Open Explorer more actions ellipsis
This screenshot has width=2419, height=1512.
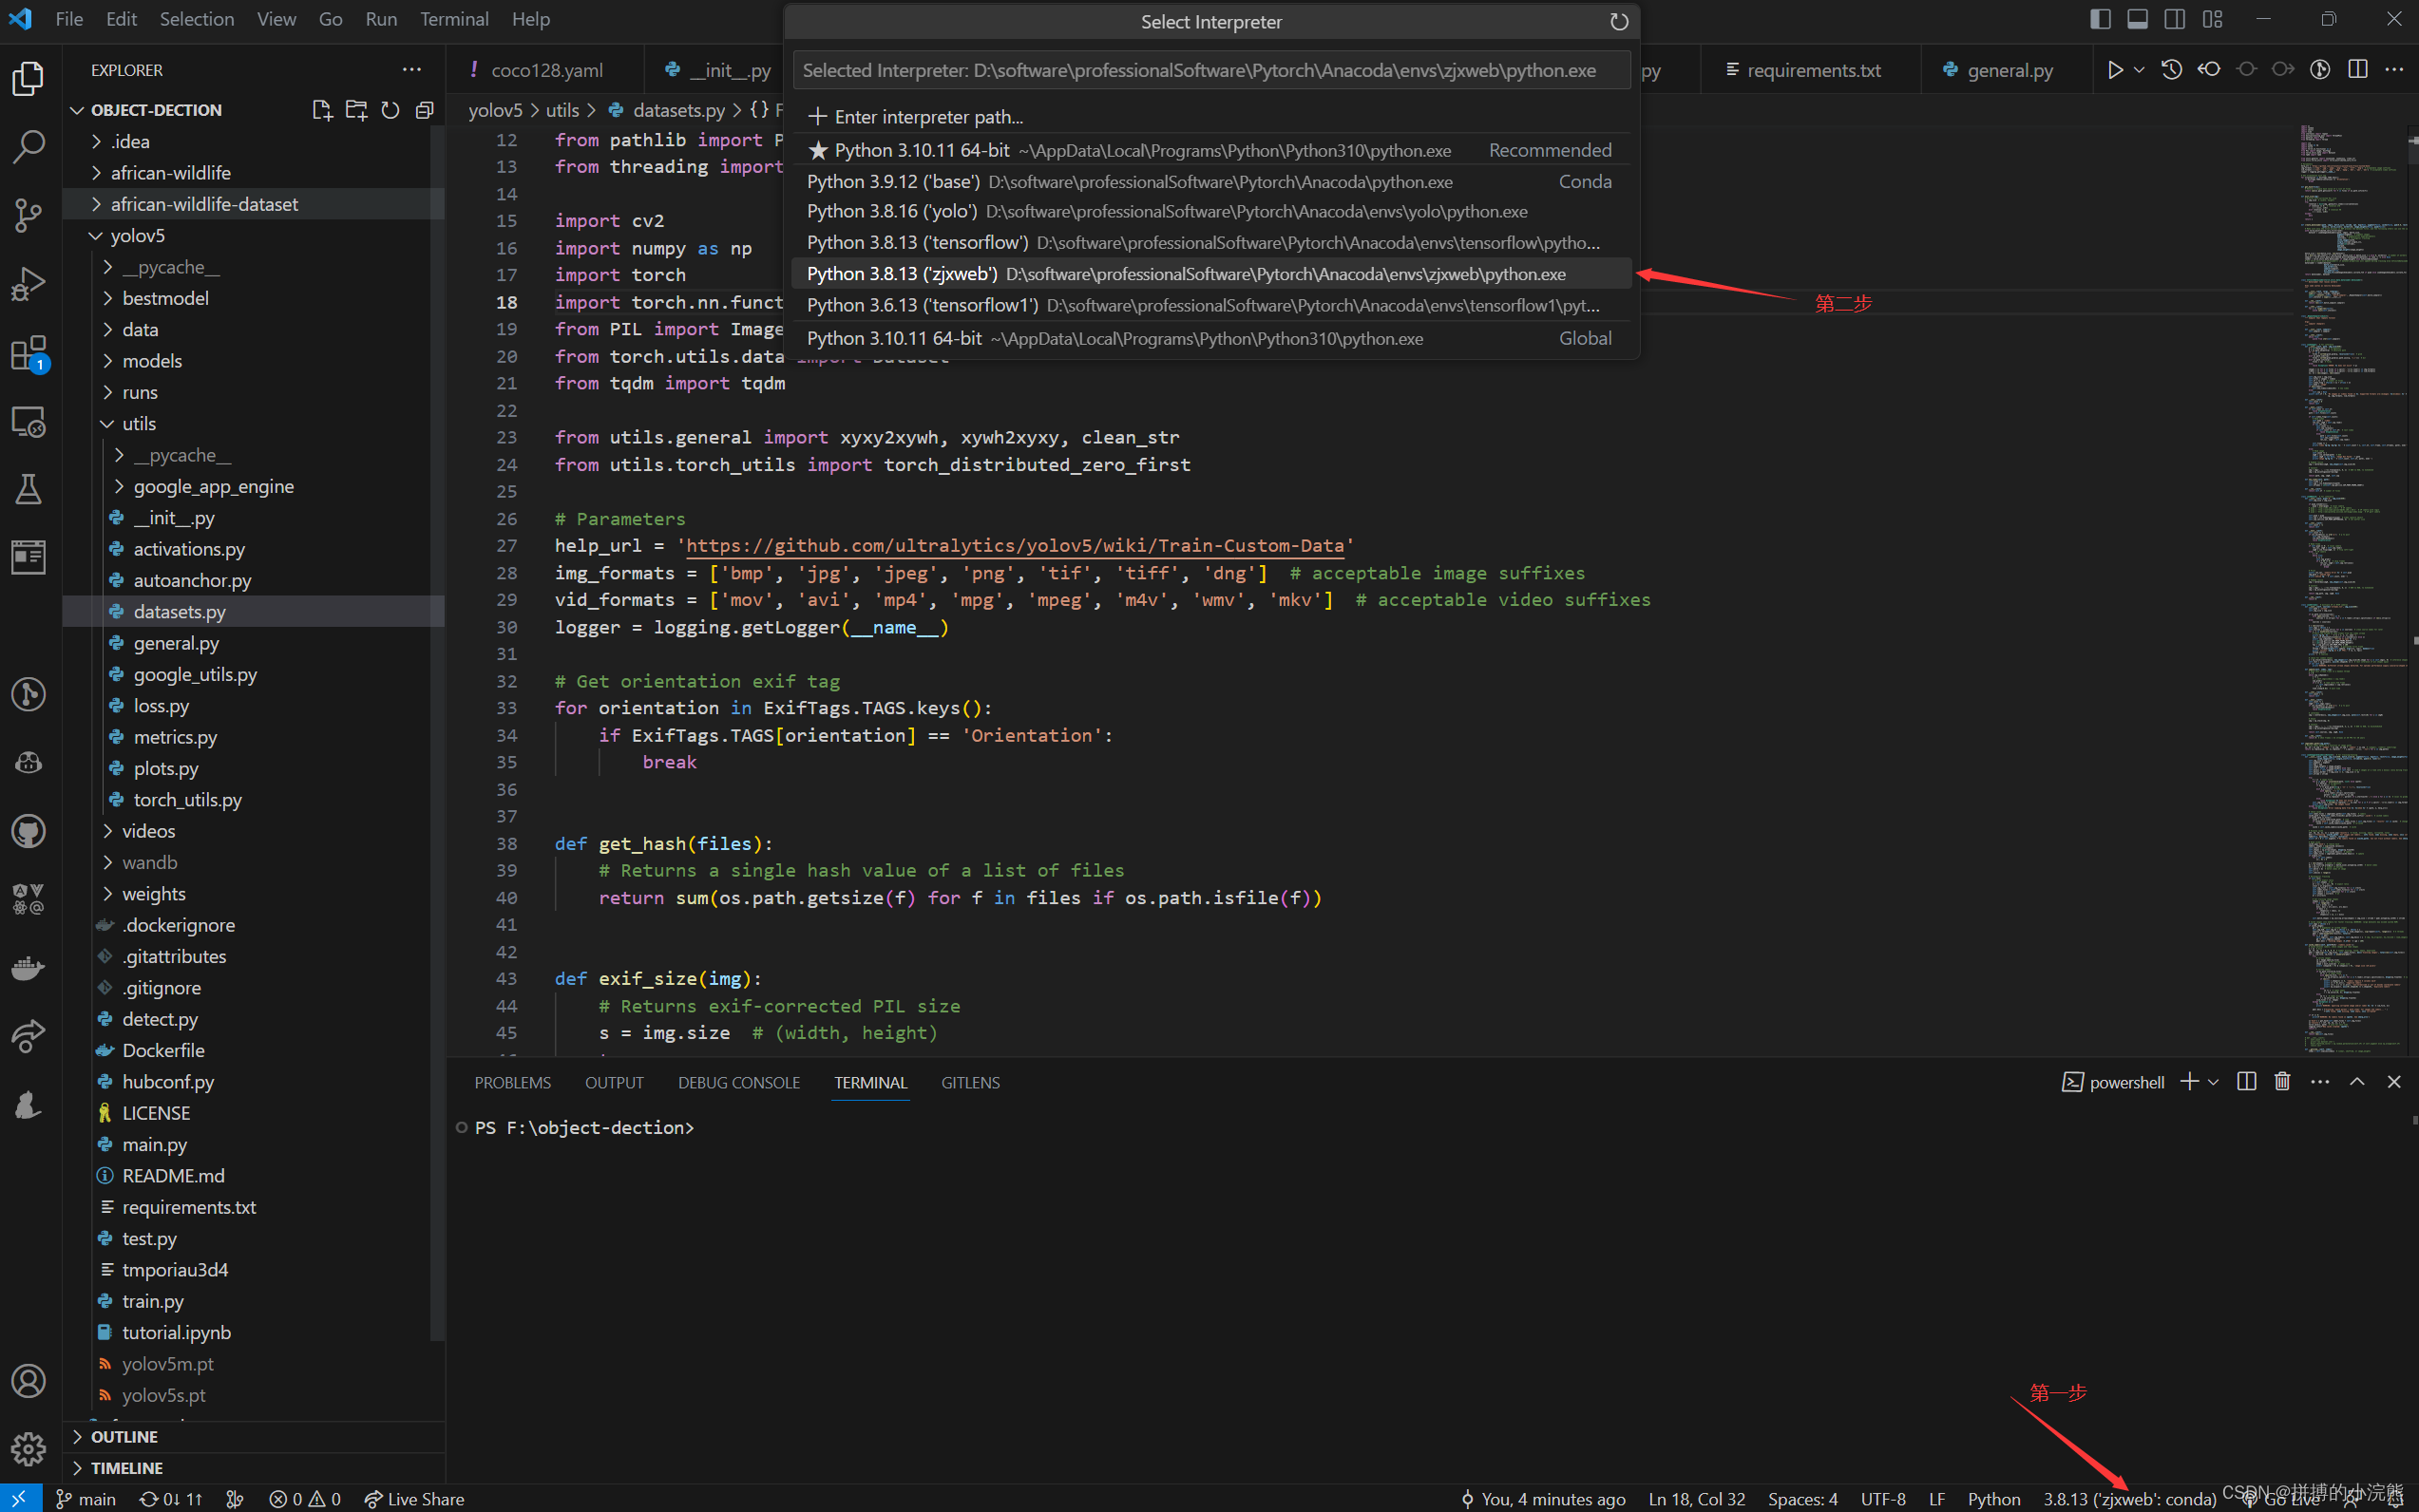coord(411,70)
